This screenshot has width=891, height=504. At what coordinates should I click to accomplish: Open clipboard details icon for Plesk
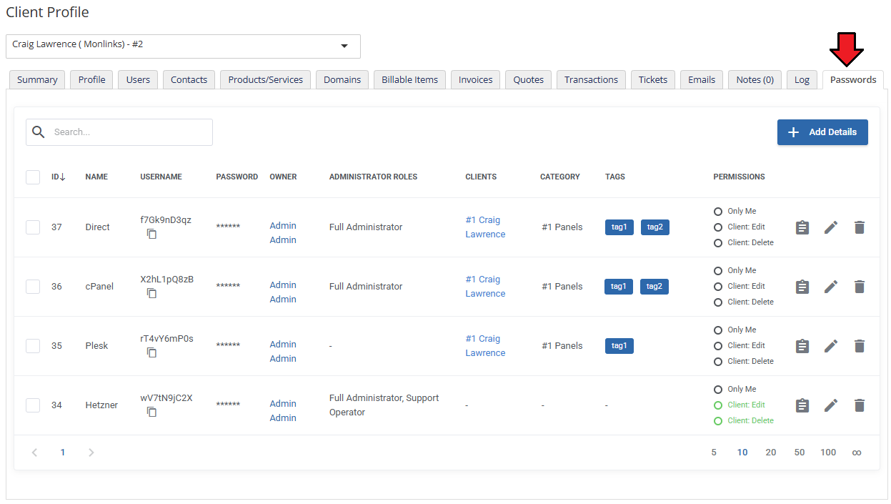coord(802,346)
